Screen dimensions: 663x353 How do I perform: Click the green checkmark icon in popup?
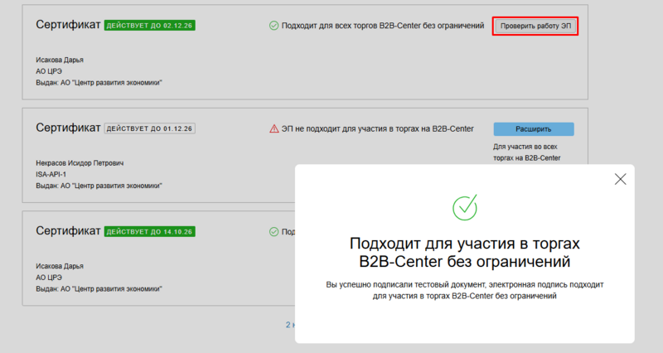click(x=465, y=207)
